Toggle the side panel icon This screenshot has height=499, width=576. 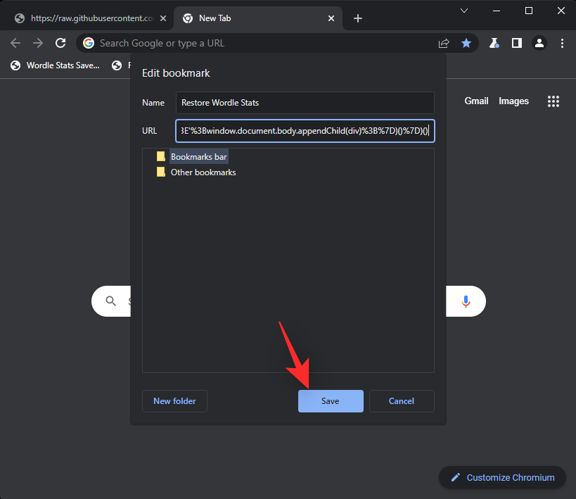(x=517, y=43)
